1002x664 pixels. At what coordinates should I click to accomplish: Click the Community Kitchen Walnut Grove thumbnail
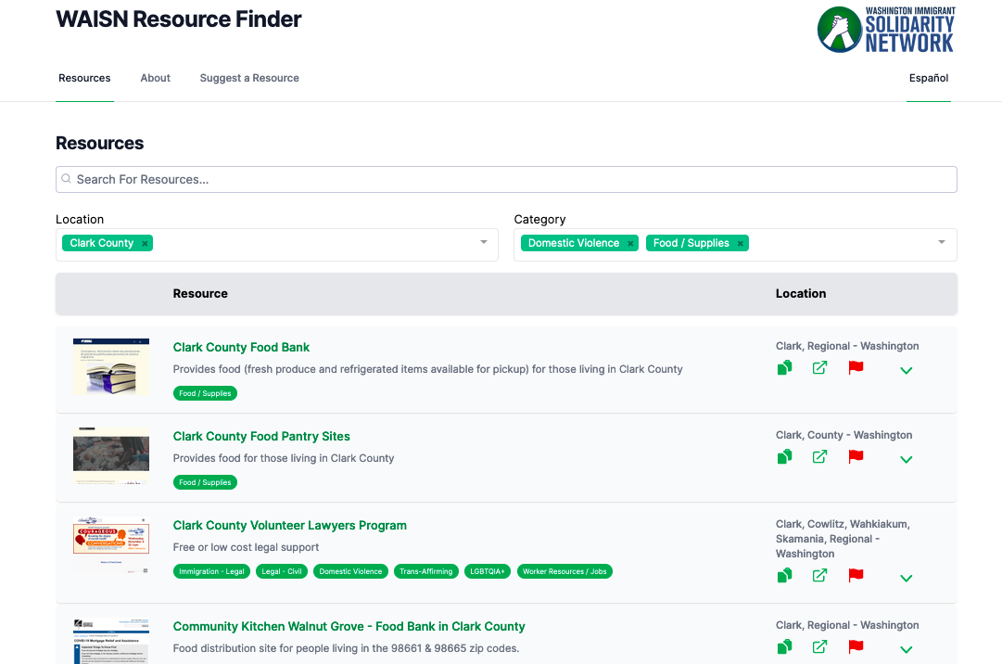pyautogui.click(x=111, y=641)
